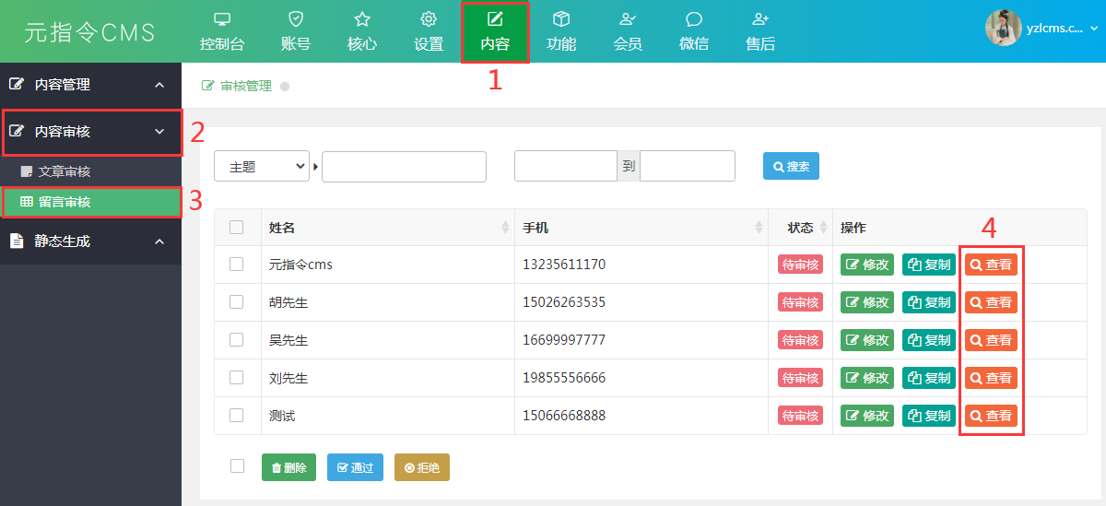This screenshot has width=1106, height=506.
Task: Focus the start date input
Action: click(565, 166)
